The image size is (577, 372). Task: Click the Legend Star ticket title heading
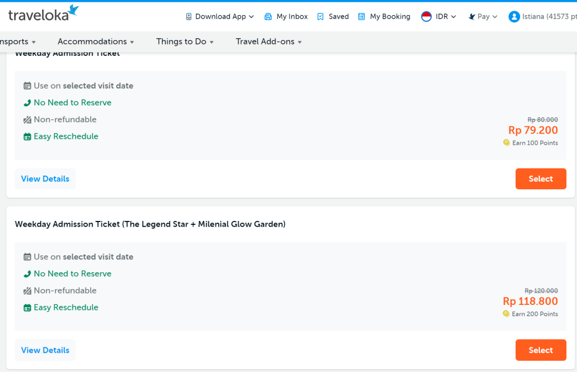point(150,224)
